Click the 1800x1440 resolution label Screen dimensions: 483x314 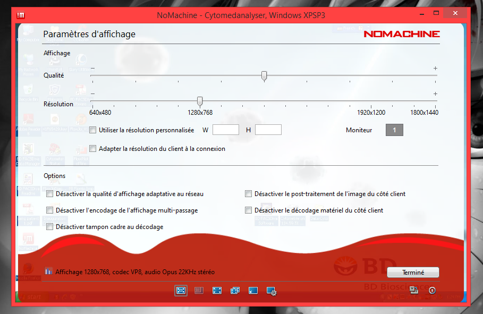(x=424, y=113)
